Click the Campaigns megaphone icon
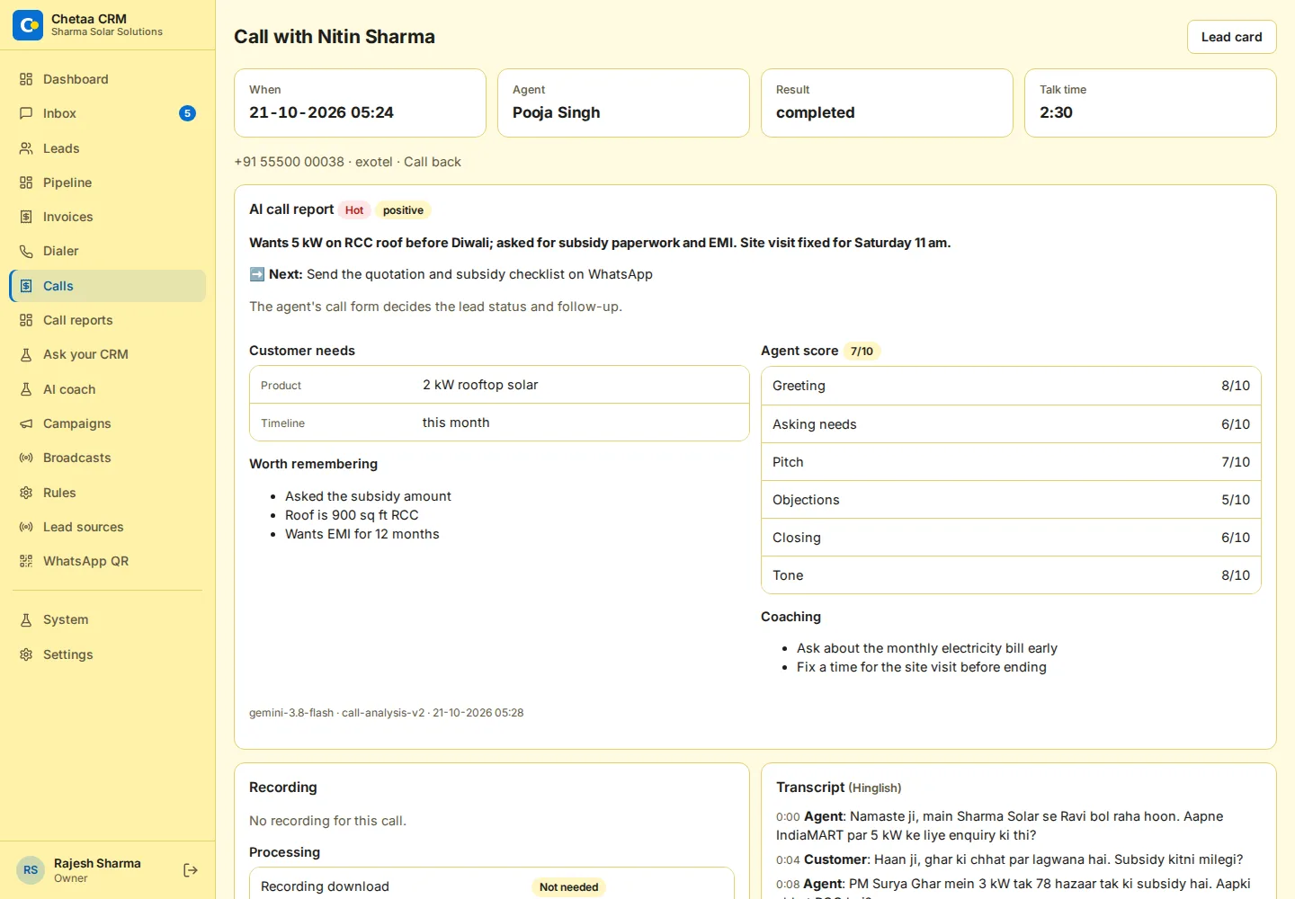 26,423
